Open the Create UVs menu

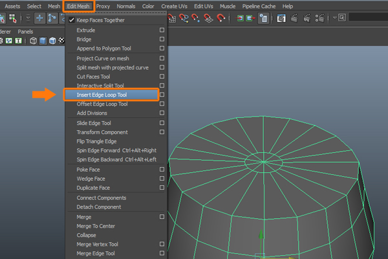175,6
